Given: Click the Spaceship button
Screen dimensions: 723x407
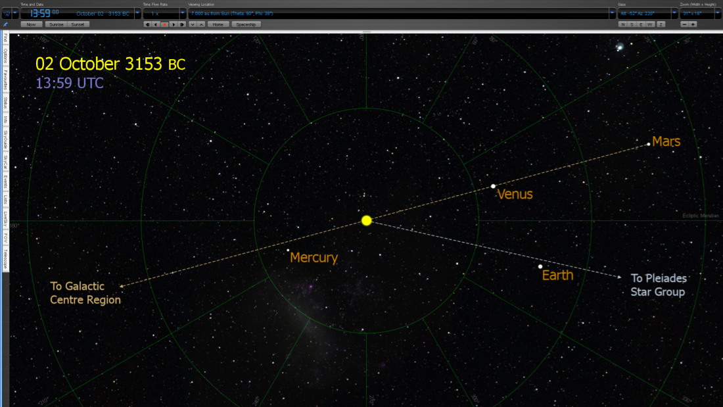Looking at the screenshot, I should coord(246,24).
